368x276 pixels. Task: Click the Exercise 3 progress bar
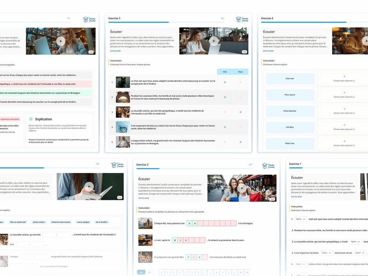pyautogui.click(x=166, y=22)
